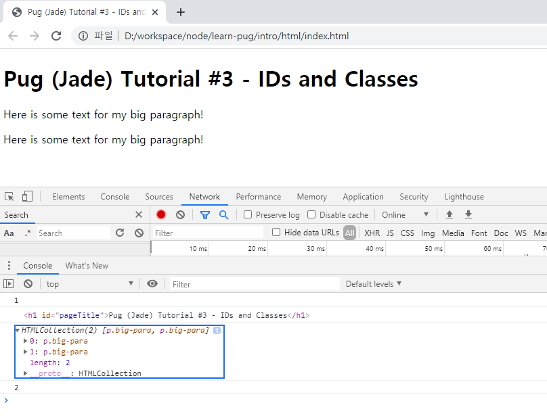Click the HTMLCollection info badge icon
Image resolution: width=547 pixels, height=420 pixels.
(217, 331)
